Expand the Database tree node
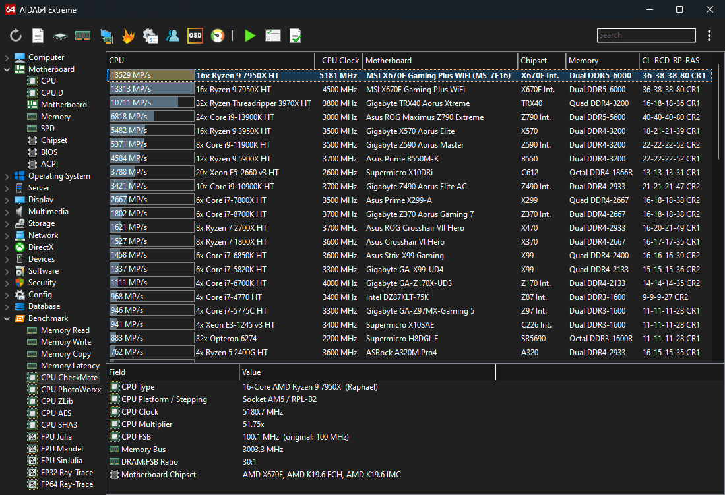Image resolution: width=725 pixels, height=495 pixels. pos(7,307)
